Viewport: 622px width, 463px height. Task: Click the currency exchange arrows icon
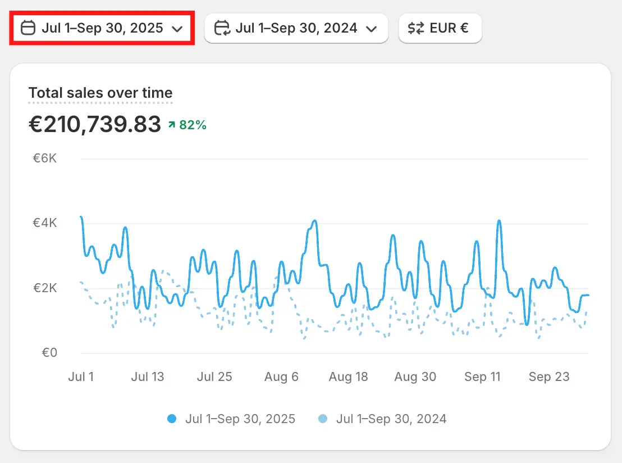(x=416, y=28)
